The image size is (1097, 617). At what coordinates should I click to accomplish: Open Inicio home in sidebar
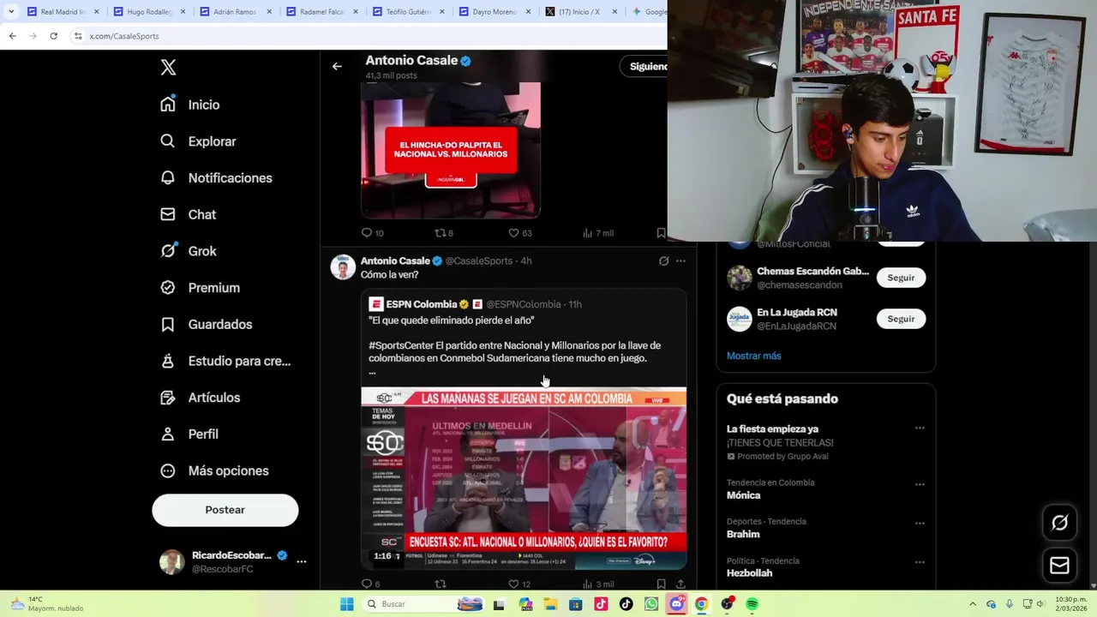[190, 105]
